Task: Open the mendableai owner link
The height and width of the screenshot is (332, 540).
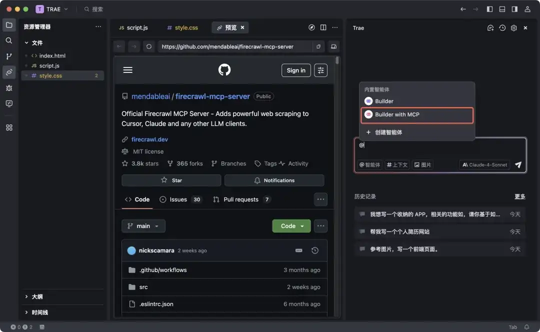Action: click(150, 96)
